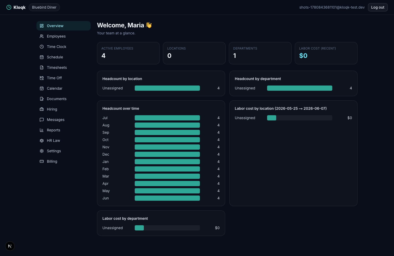Viewport: 394px width, 256px height.
Task: Click the Employees people icon
Action: tap(42, 36)
